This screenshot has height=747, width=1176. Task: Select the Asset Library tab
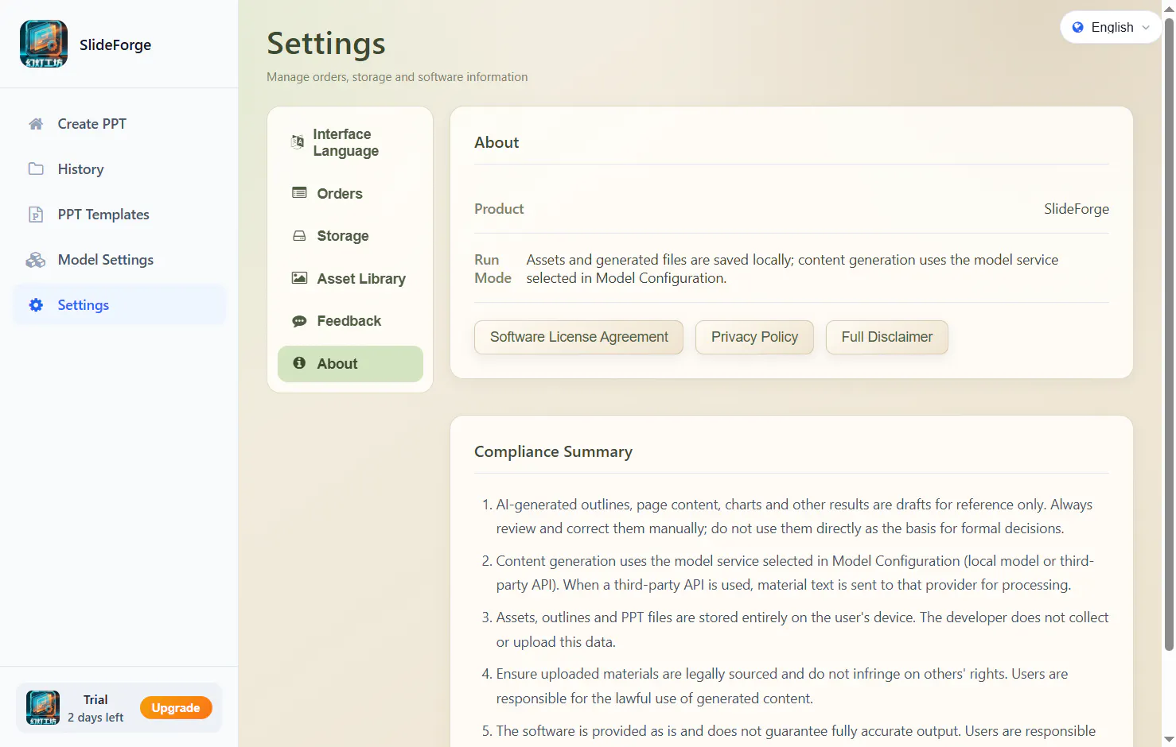(350, 279)
